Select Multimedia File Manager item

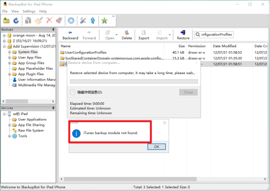(37, 85)
